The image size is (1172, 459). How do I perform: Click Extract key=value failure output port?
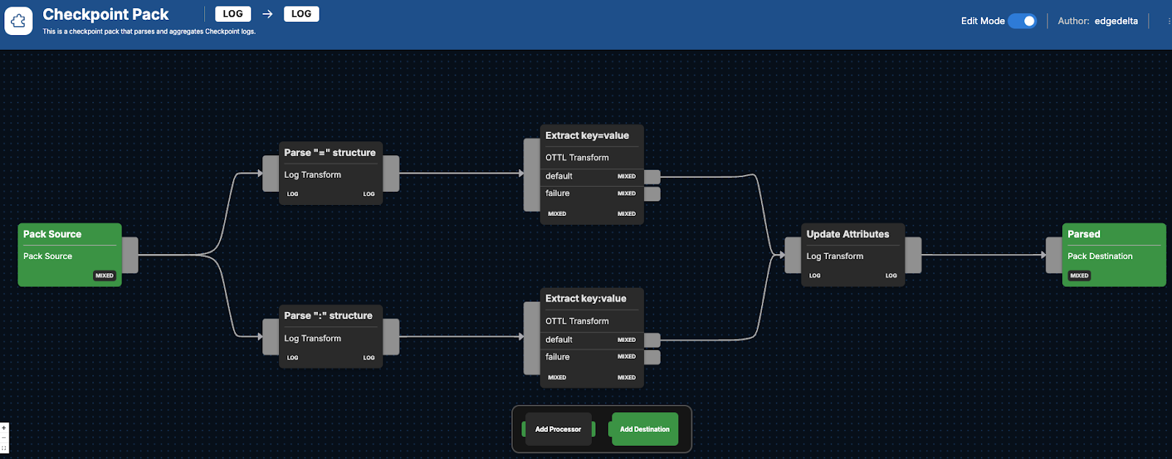pyautogui.click(x=652, y=193)
